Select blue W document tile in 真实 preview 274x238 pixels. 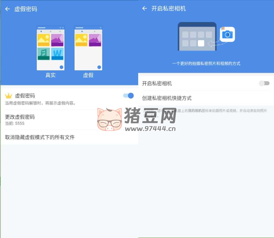(57, 54)
